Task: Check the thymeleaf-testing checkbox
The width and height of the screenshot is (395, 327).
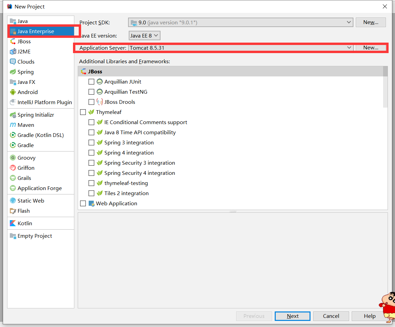Action: click(92, 183)
